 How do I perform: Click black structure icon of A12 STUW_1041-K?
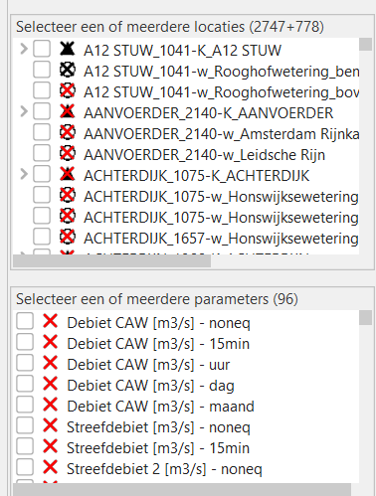68,49
